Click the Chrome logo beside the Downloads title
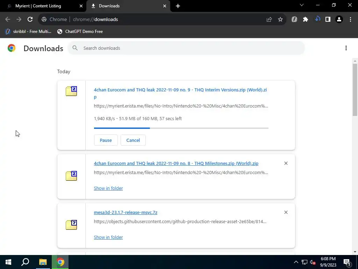The image size is (358, 269). [x=12, y=48]
